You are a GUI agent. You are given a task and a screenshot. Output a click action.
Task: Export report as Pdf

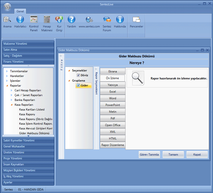tap(112, 118)
